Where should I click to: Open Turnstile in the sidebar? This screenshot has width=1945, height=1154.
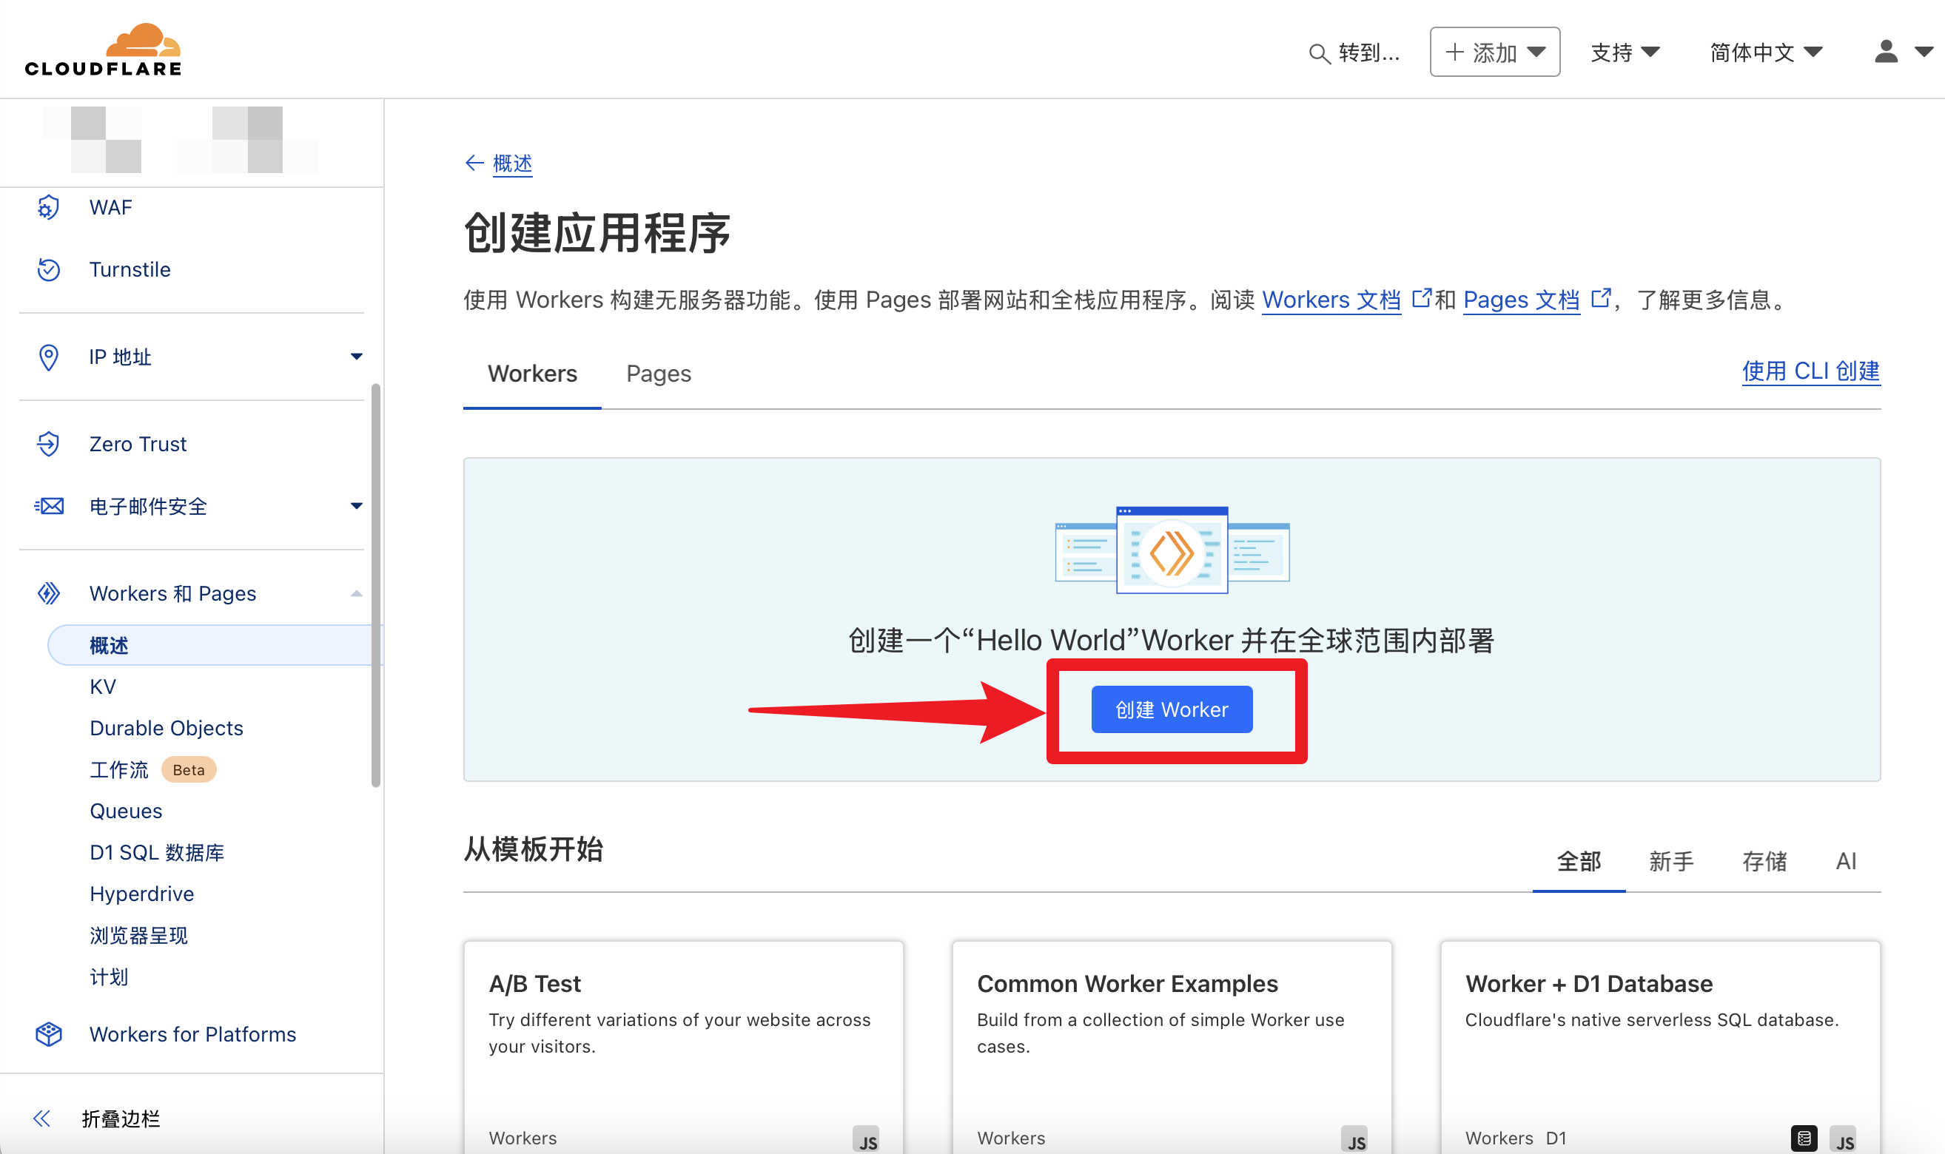pyautogui.click(x=130, y=269)
